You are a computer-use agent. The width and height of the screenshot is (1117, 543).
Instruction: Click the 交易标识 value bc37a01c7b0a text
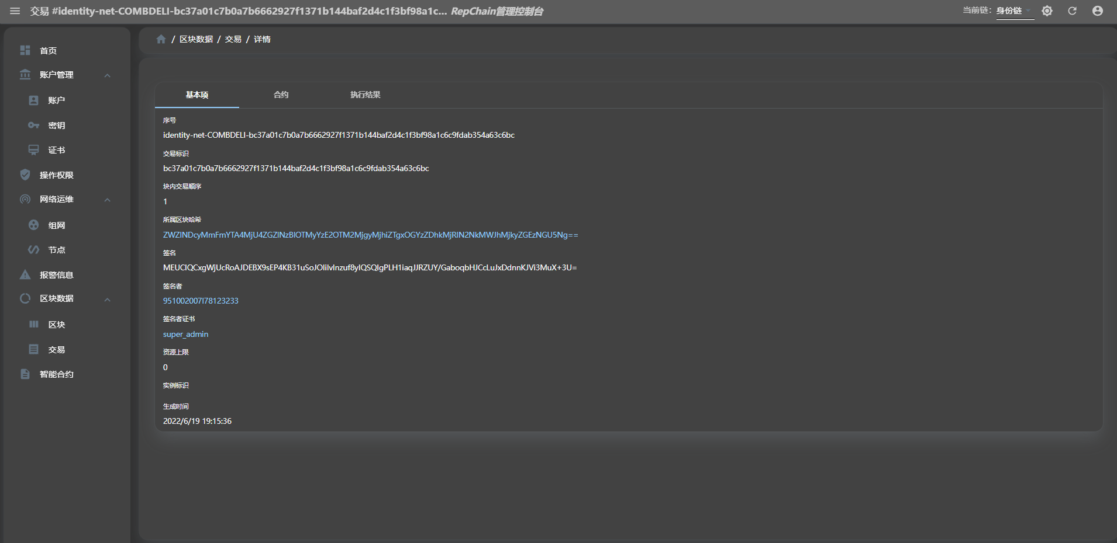[x=296, y=168]
